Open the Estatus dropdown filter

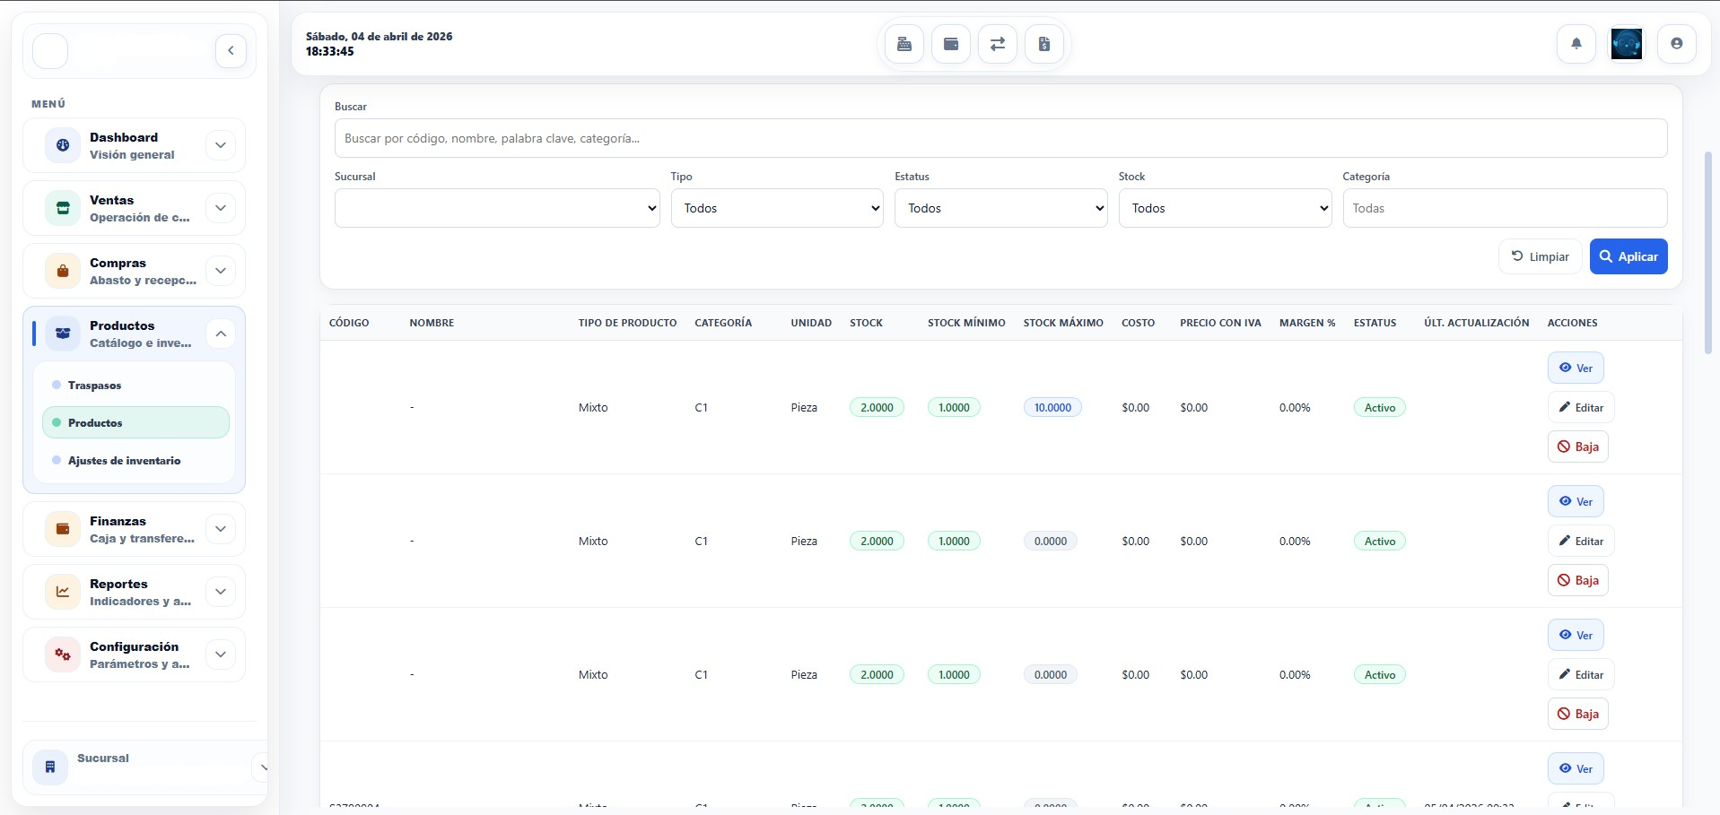[x=1000, y=208]
